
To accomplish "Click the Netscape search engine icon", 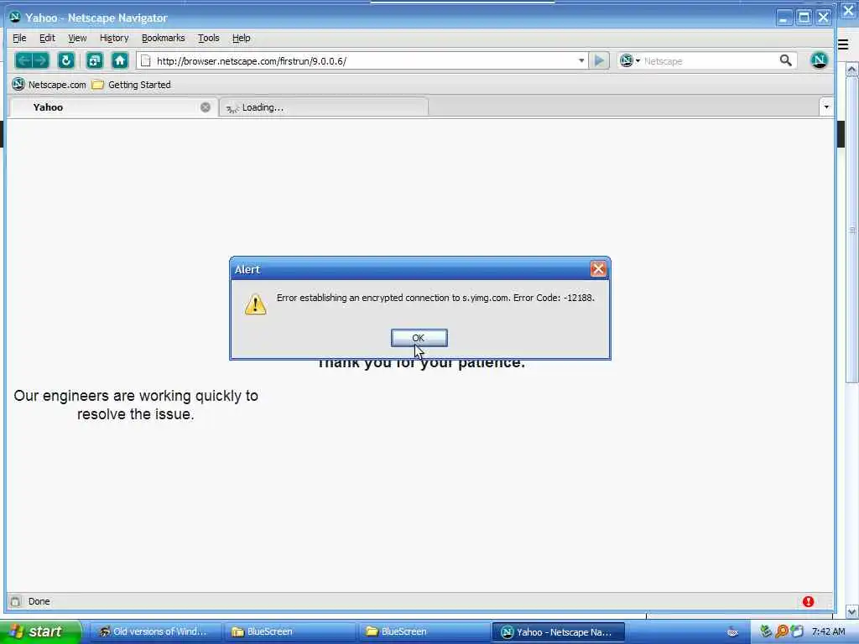I will click(x=626, y=60).
